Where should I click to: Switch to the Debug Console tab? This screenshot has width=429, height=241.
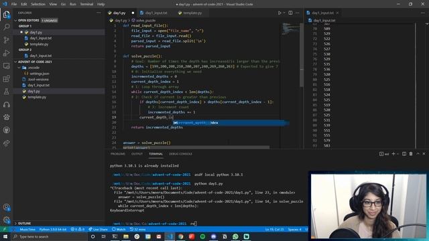pyautogui.click(x=180, y=154)
